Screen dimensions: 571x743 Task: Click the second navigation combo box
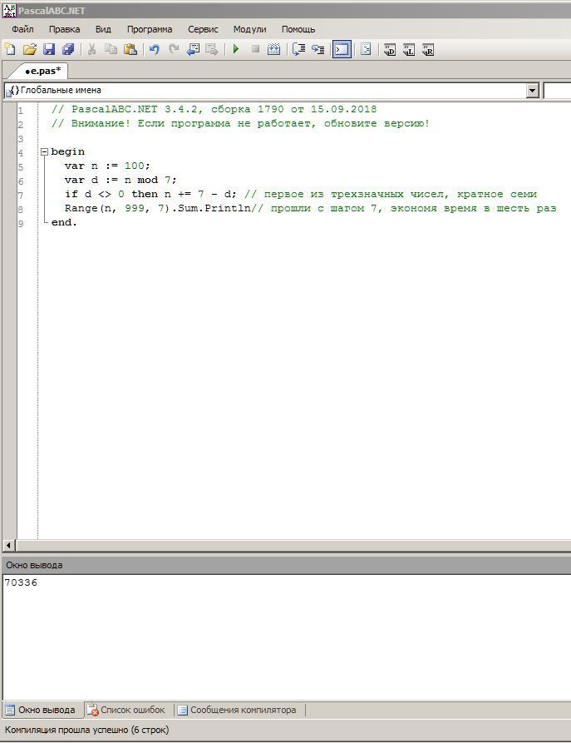pos(557,90)
